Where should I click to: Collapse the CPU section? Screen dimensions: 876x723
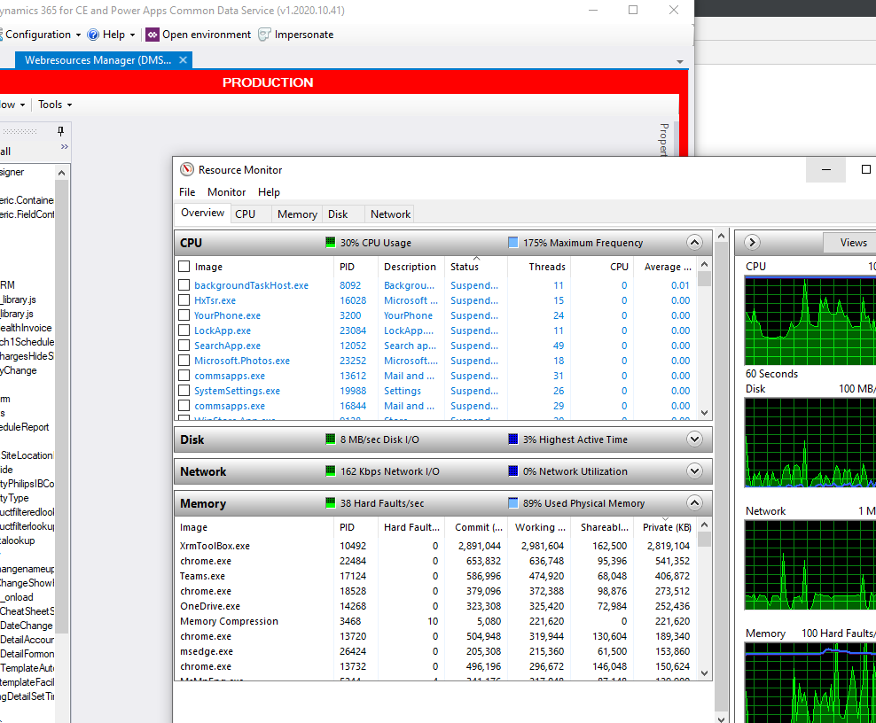(694, 242)
